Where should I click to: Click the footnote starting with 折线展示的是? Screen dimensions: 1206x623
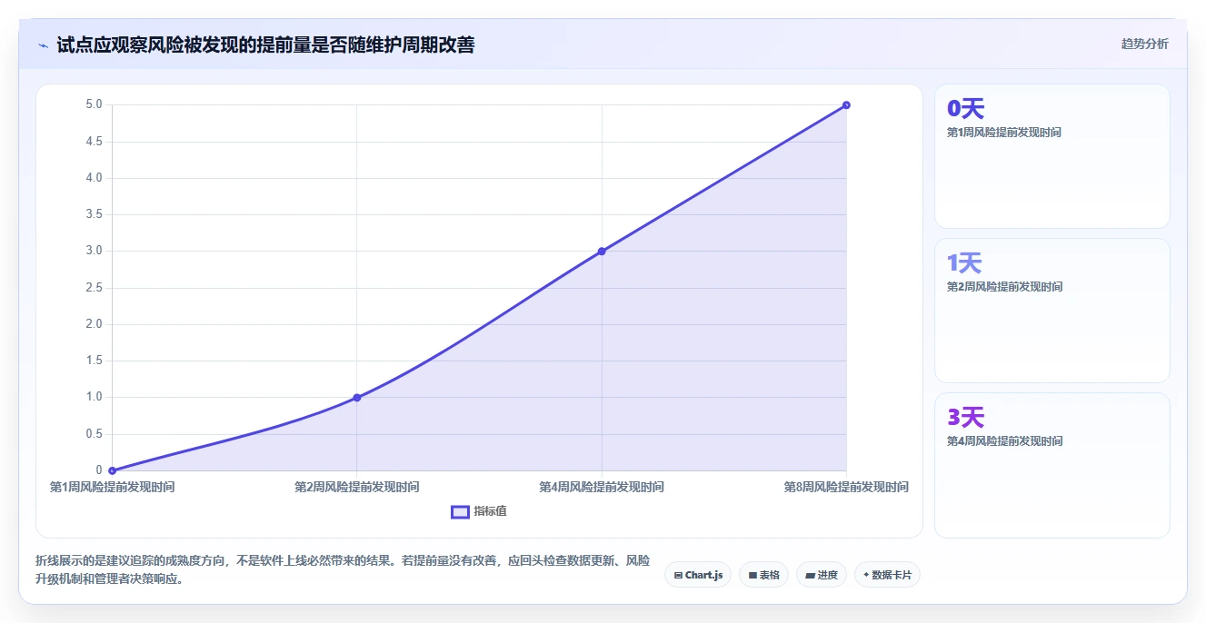tap(343, 570)
